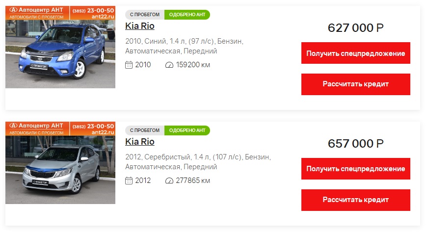The height and width of the screenshot is (232, 428).
Task: Open the Kia Rio link for the 2012 silver car
Action: [140, 142]
